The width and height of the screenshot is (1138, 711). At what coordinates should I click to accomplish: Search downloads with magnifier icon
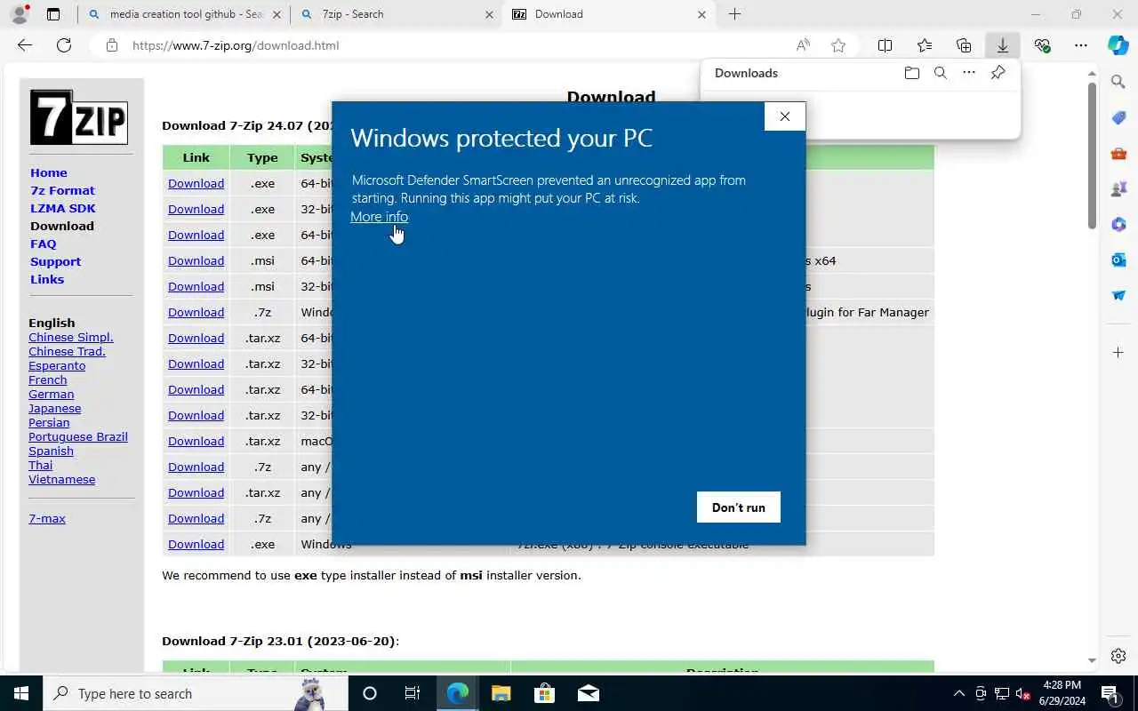(x=941, y=73)
